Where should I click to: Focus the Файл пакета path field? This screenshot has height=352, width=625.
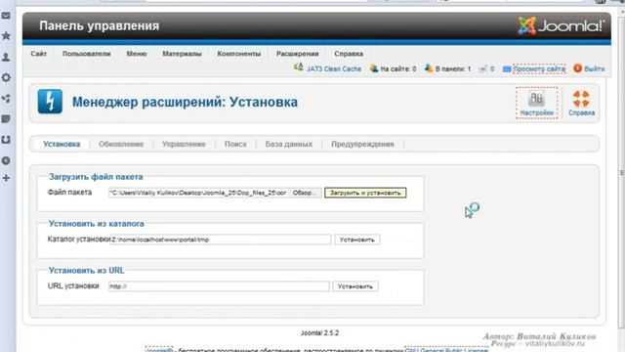pyautogui.click(x=198, y=193)
